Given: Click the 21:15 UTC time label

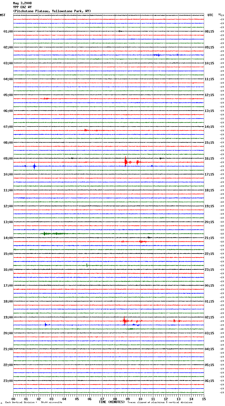Looking at the screenshot, I should (209, 238).
